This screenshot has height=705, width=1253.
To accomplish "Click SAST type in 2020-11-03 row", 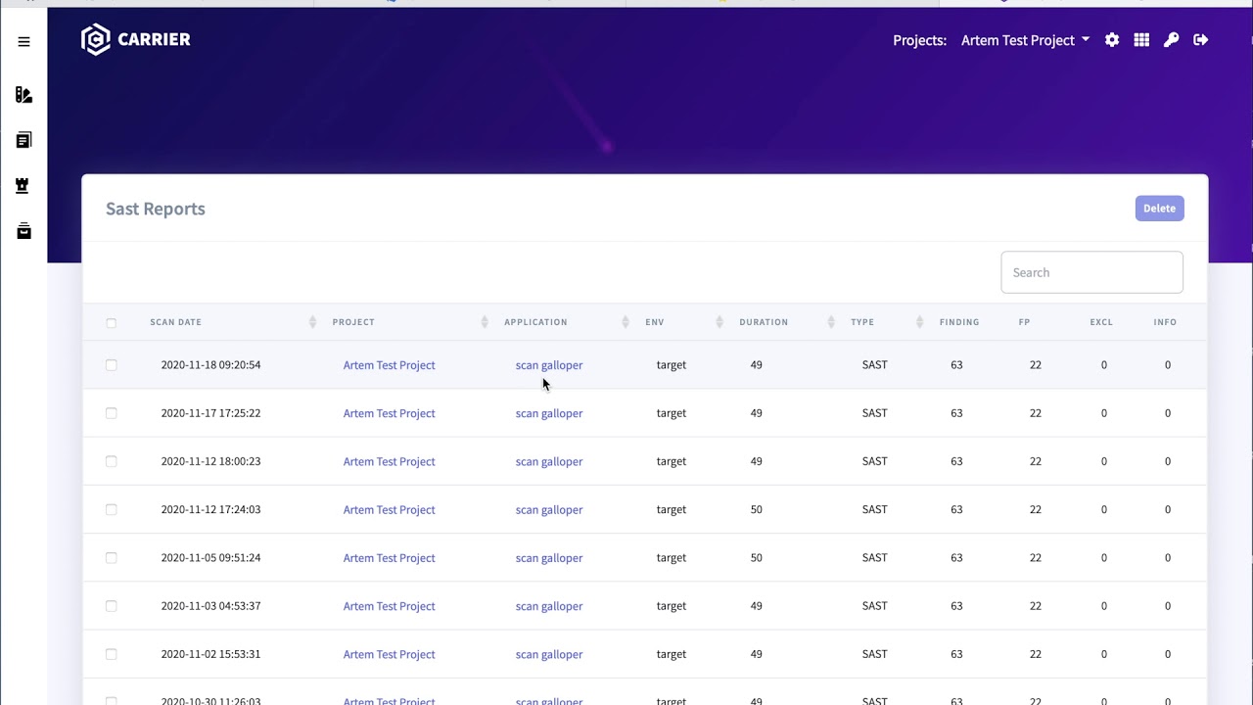I will click(875, 606).
